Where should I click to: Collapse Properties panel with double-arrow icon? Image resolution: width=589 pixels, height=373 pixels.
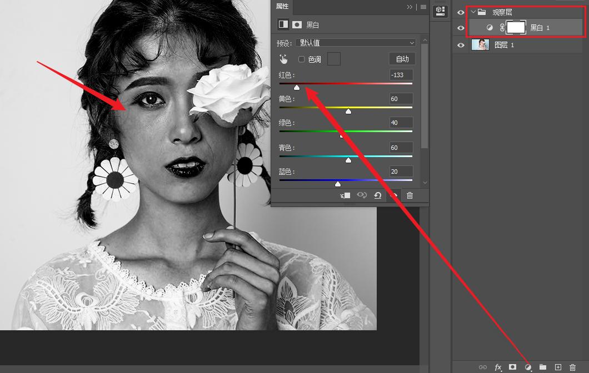(410, 7)
